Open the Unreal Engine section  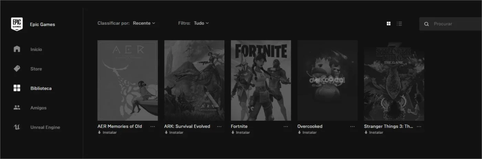coord(45,127)
